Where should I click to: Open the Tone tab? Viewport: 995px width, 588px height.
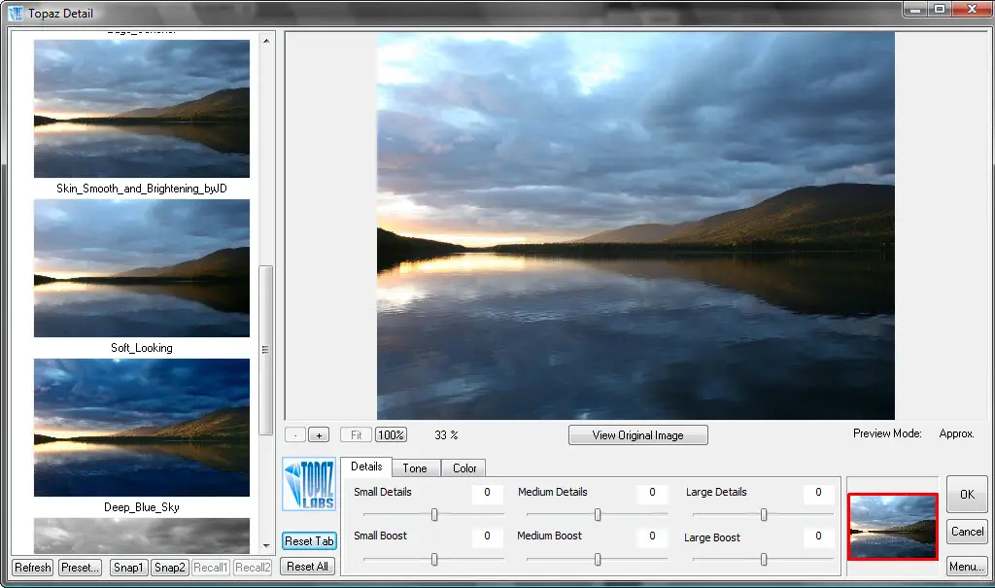415,468
